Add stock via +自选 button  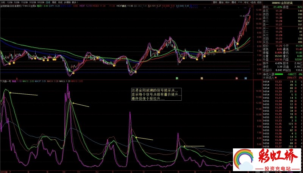pos(253,3)
